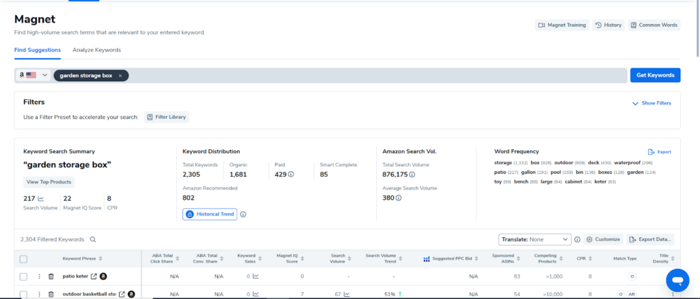Remove the garden storage box keyword chip
700x299 pixels.
[x=120, y=75]
